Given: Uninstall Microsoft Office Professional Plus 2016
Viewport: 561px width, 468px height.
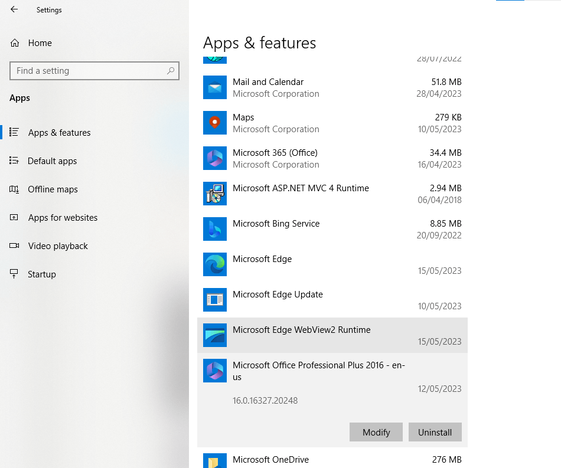Looking at the screenshot, I should (x=435, y=432).
